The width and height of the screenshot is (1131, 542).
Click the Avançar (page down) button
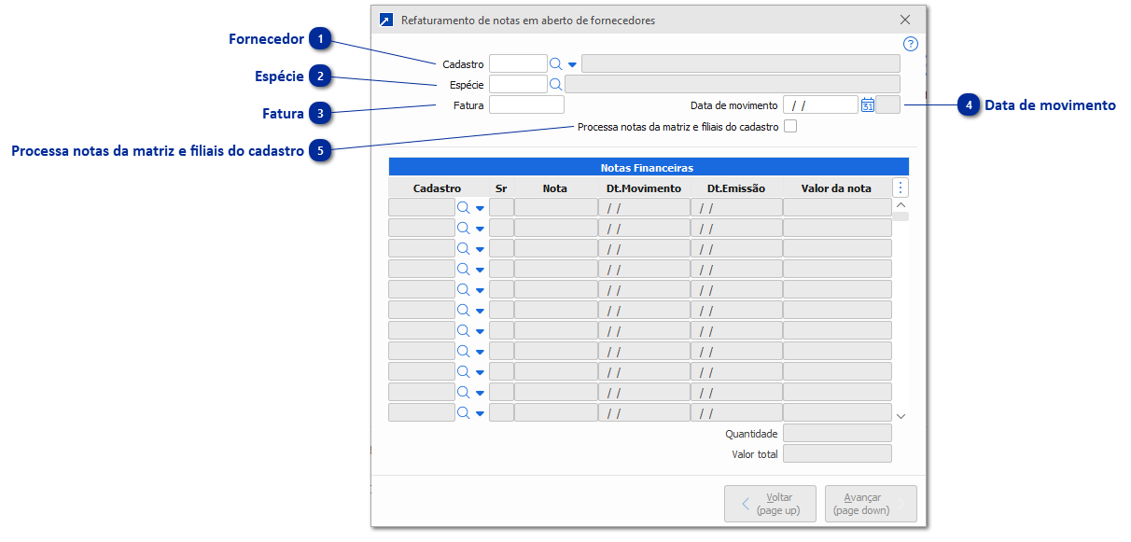[870, 503]
